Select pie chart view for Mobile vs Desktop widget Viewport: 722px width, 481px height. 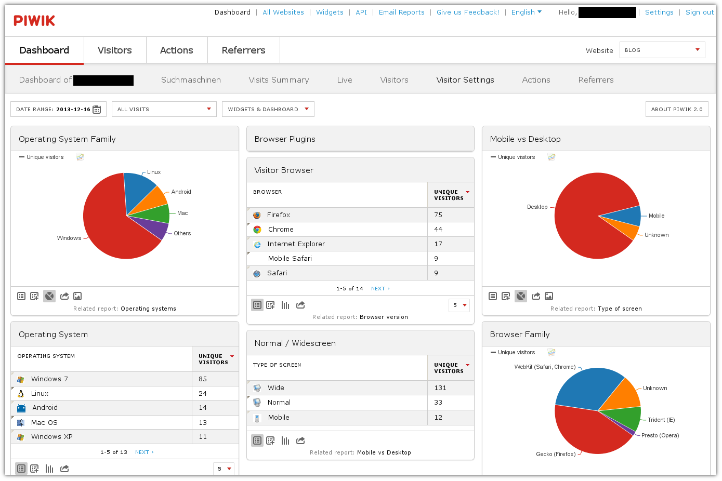pyautogui.click(x=520, y=296)
